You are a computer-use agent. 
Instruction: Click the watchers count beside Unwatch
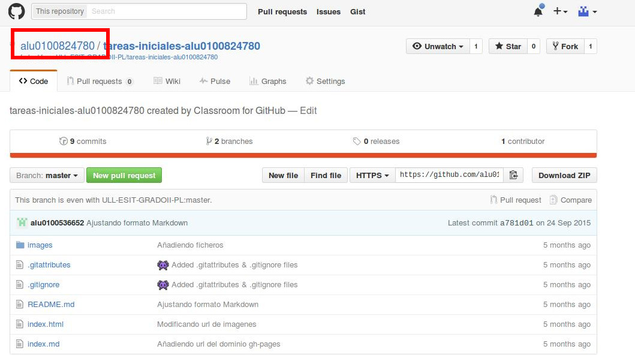(x=476, y=46)
